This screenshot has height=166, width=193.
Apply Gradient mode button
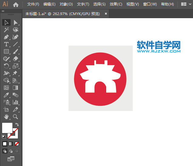coord(11,144)
